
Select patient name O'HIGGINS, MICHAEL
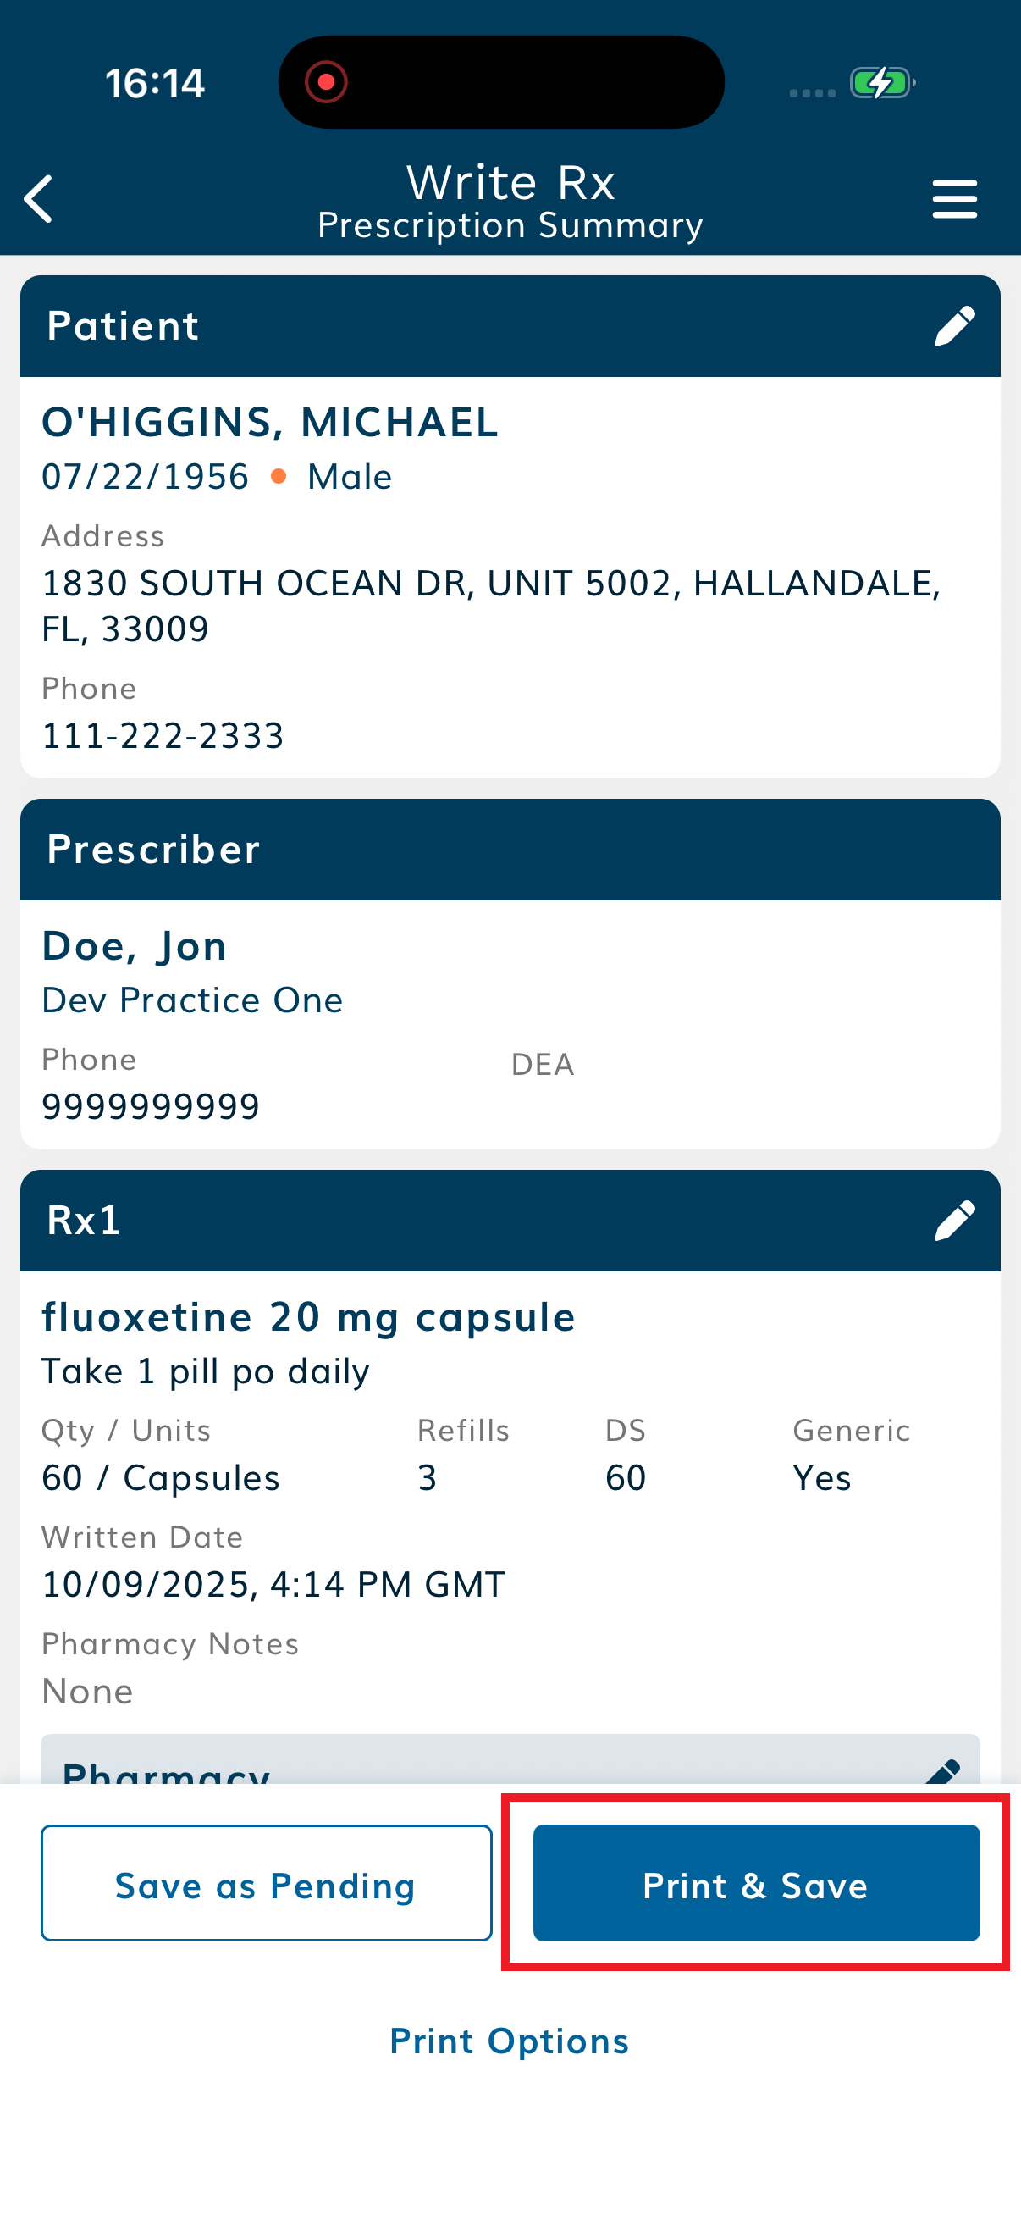coord(270,423)
